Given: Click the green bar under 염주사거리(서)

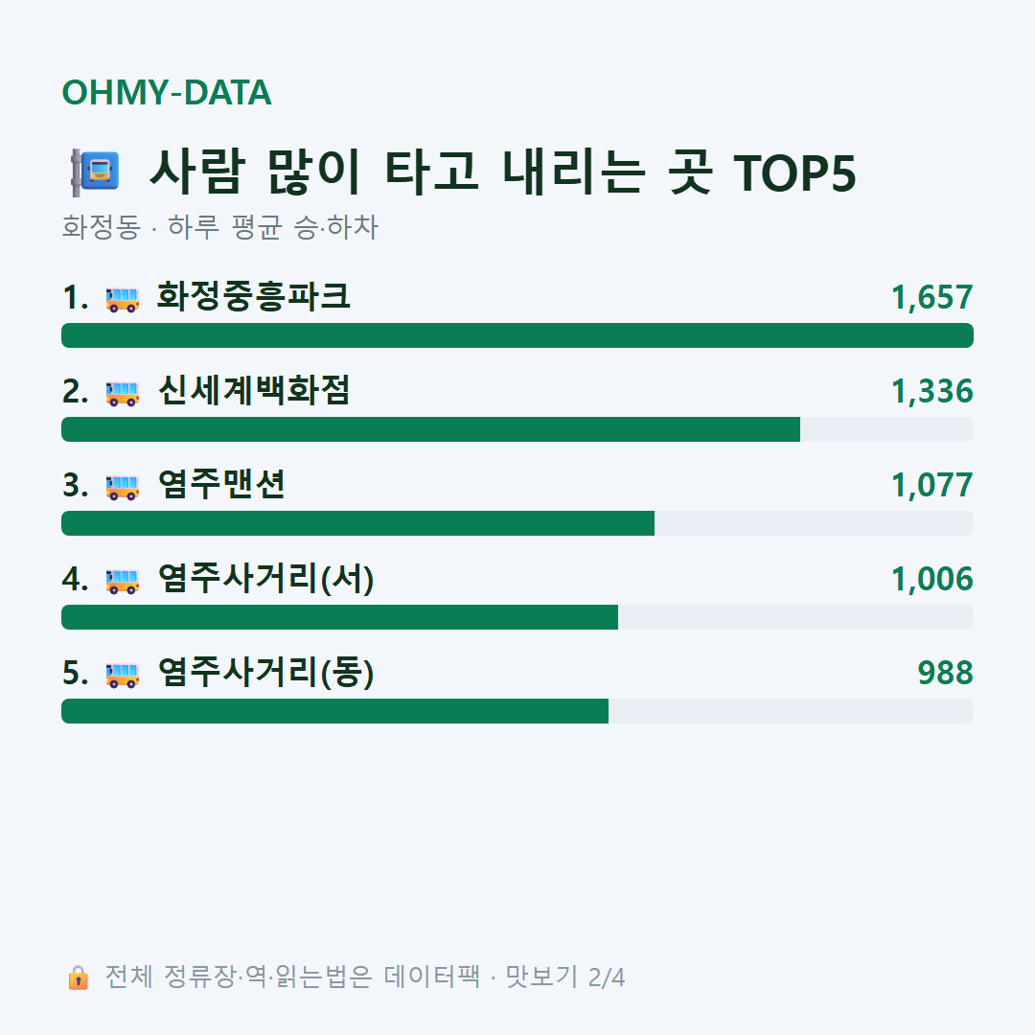Looking at the screenshot, I should (340, 617).
